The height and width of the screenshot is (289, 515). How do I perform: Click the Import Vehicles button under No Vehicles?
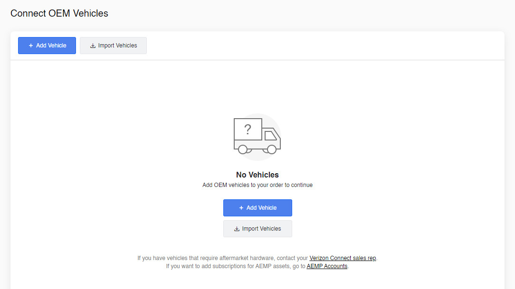coord(257,229)
